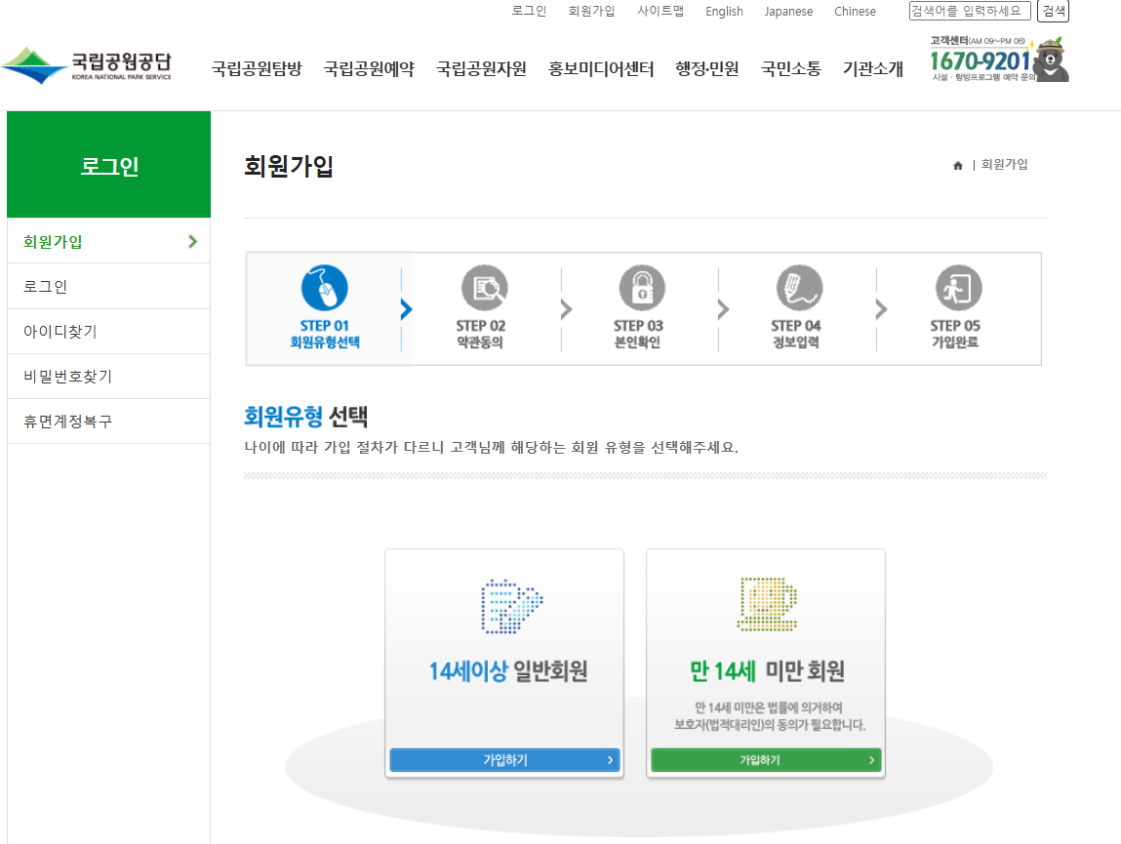The height and width of the screenshot is (844, 1121).
Task: Click the STEP 01 mouse icon
Action: coord(327,288)
